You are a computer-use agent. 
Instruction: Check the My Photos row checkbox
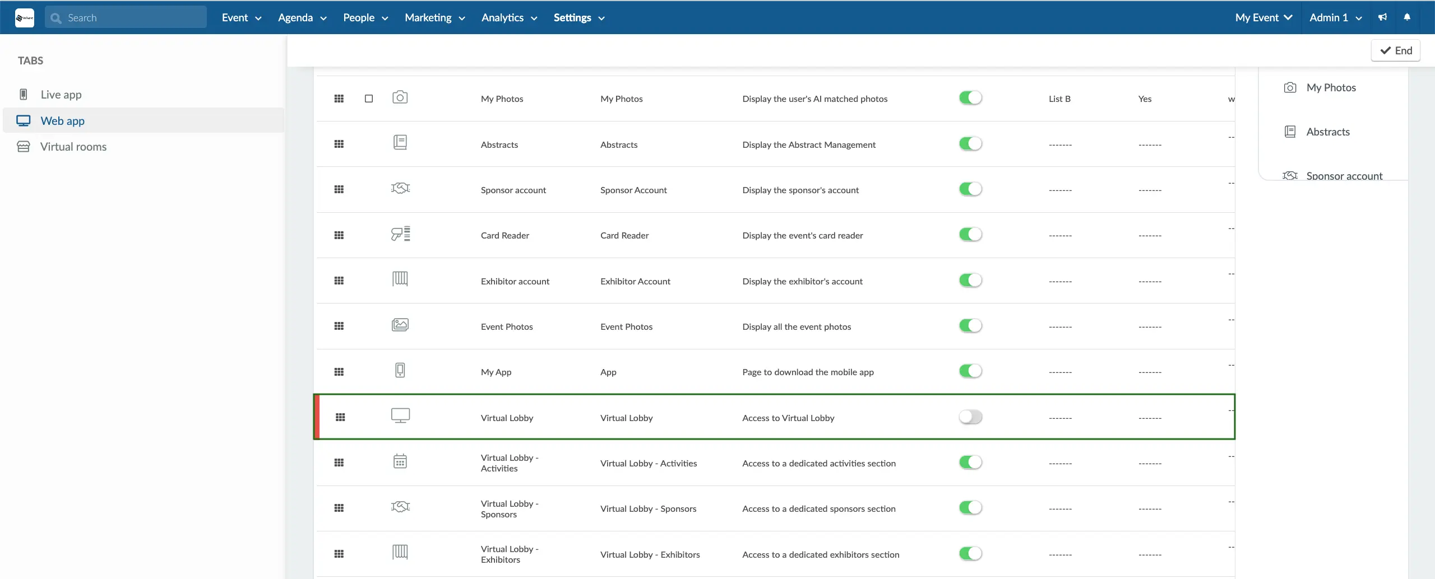point(369,99)
